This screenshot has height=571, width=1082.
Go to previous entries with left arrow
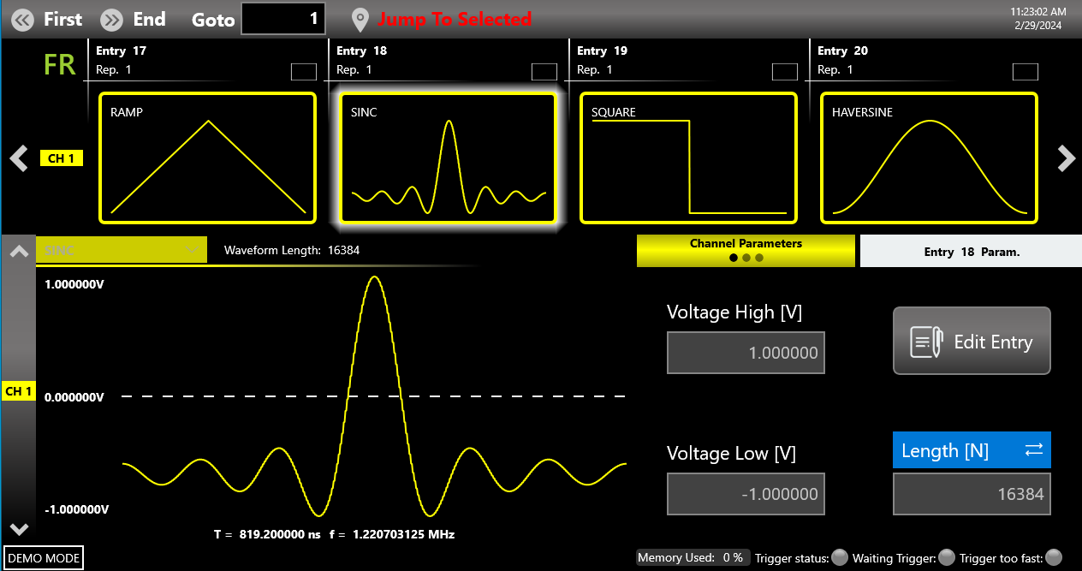point(19,158)
